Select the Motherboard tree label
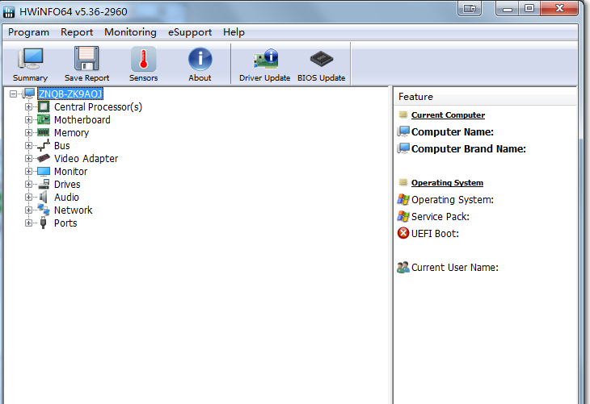 82,120
